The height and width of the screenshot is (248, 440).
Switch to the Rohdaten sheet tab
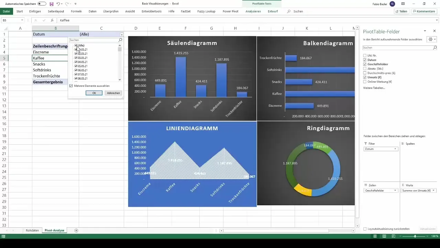coord(32,230)
